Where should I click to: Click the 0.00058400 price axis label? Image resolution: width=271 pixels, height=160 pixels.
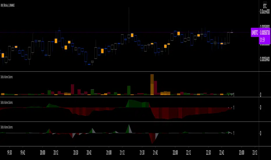pos(265,59)
